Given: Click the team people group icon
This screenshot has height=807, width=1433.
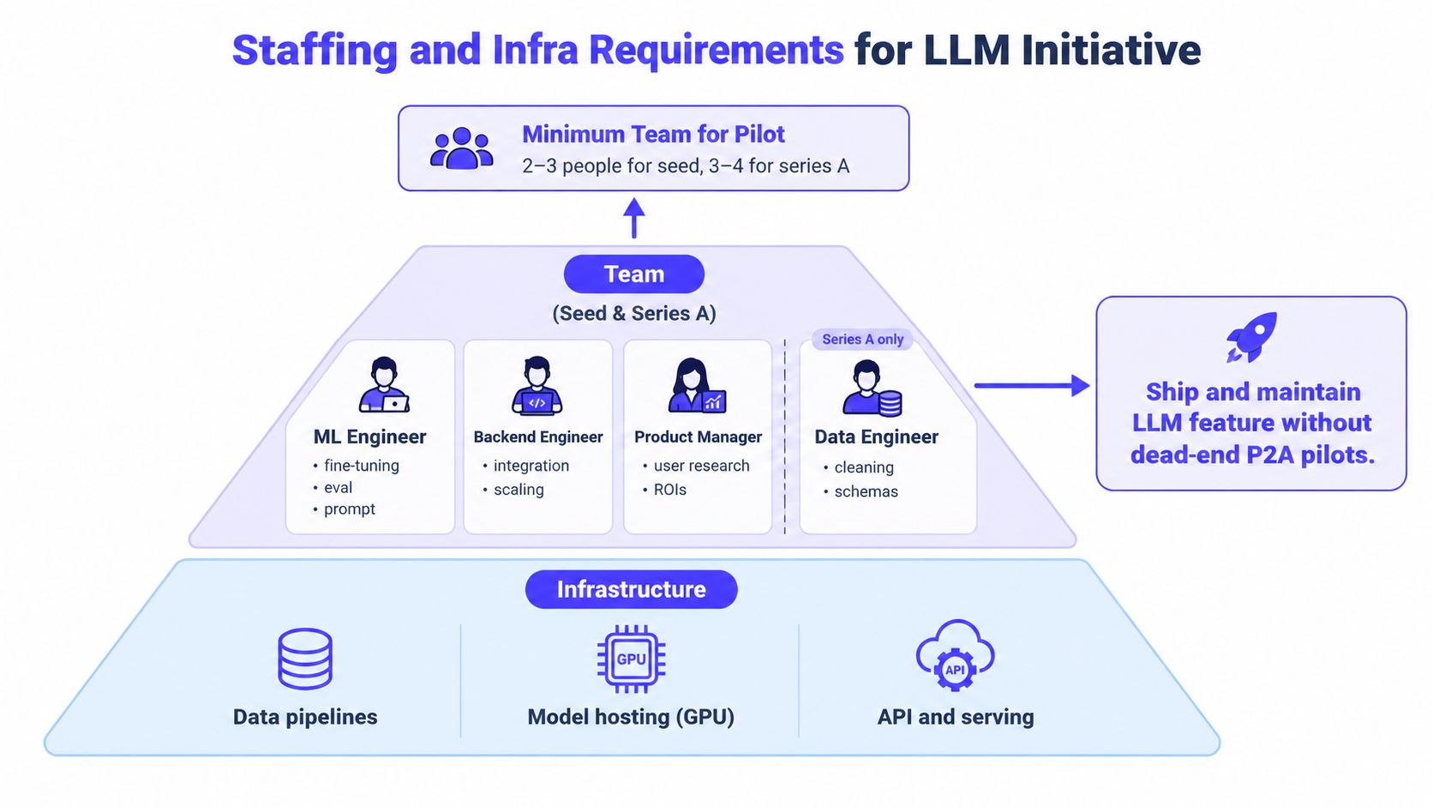Looking at the screenshot, I should pos(461,148).
